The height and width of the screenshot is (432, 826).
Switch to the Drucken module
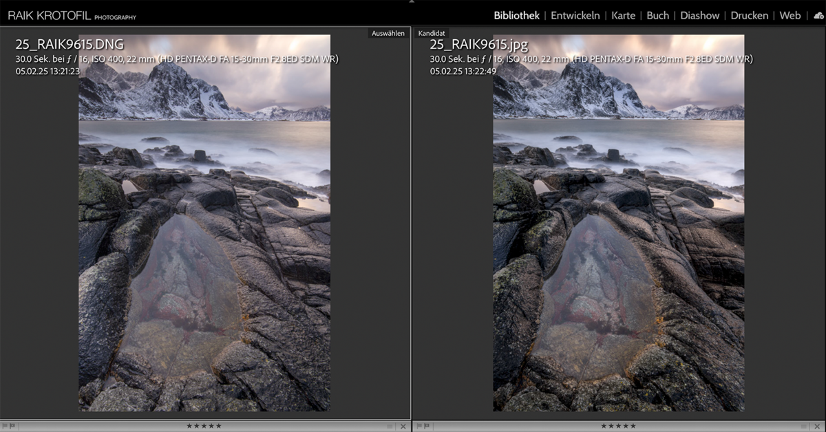point(749,15)
